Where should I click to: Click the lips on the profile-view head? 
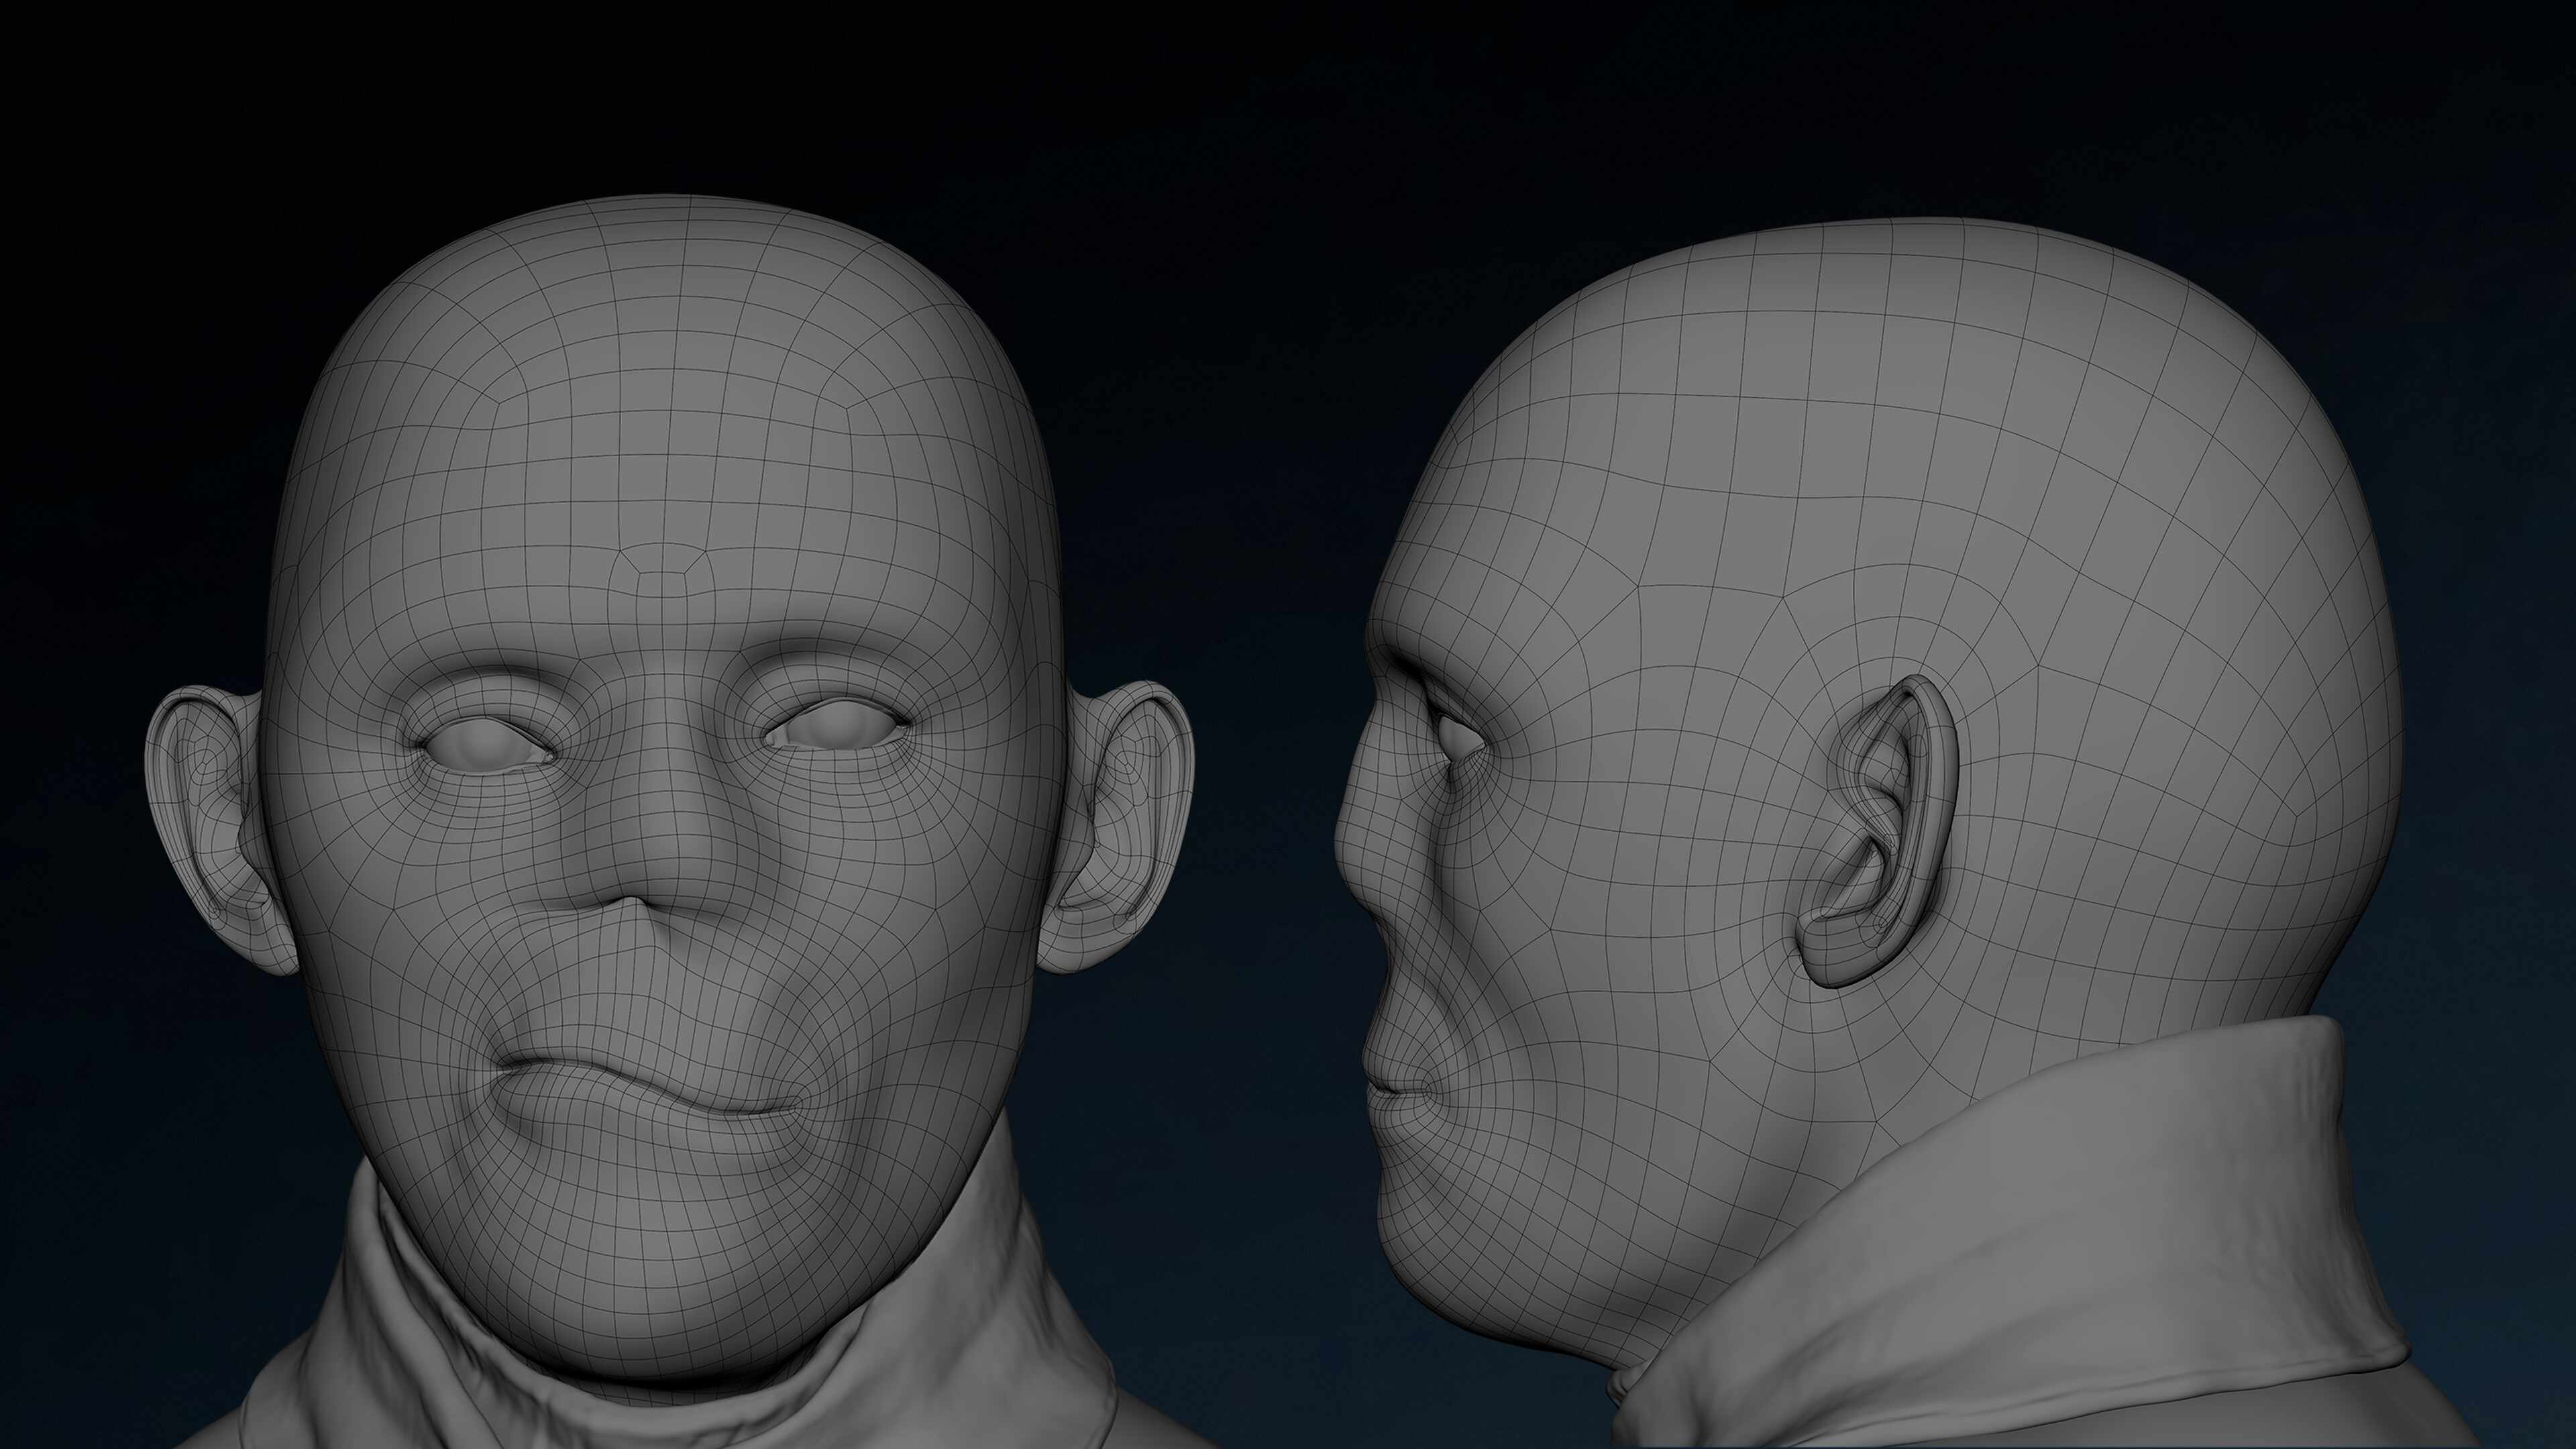(1395, 1090)
